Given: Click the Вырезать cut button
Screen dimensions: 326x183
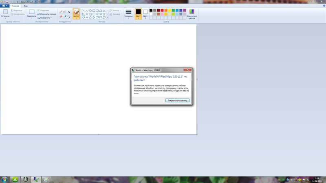Looking at the screenshot, I should pos(16,11).
